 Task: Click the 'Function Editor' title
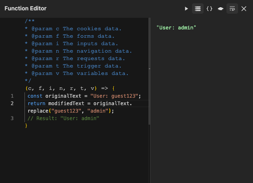(x=25, y=8)
